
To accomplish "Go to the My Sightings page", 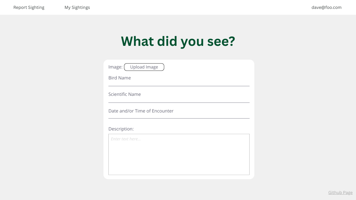I will click(77, 8).
